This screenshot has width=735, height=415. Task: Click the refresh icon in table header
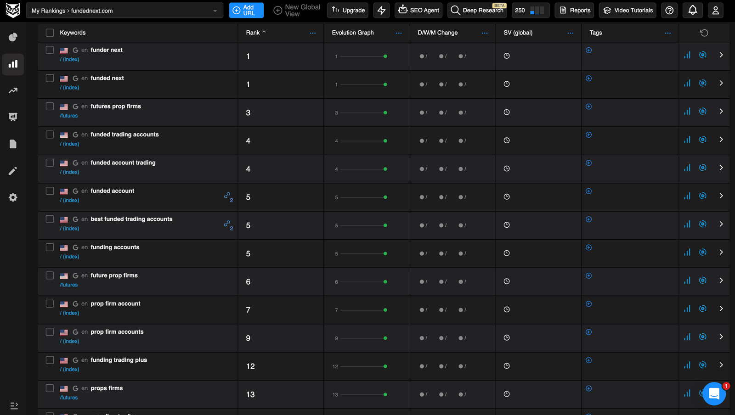pos(704,33)
